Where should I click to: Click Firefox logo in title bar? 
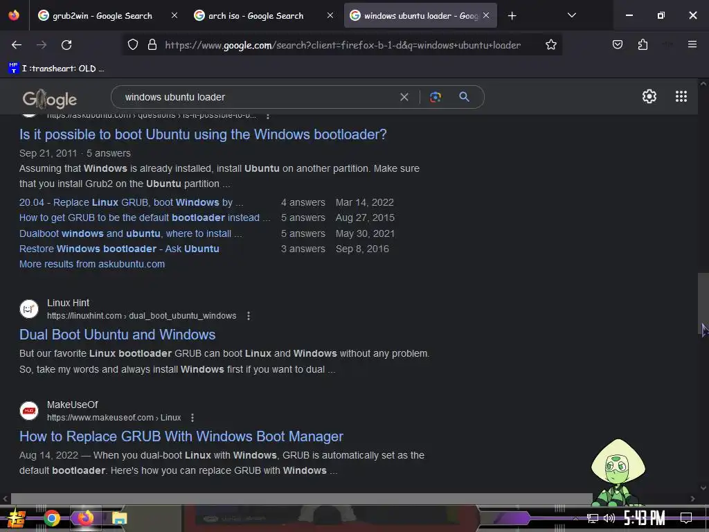14,15
